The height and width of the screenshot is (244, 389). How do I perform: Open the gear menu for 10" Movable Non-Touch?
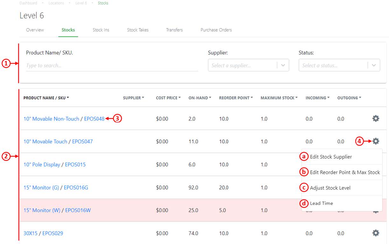click(376, 118)
